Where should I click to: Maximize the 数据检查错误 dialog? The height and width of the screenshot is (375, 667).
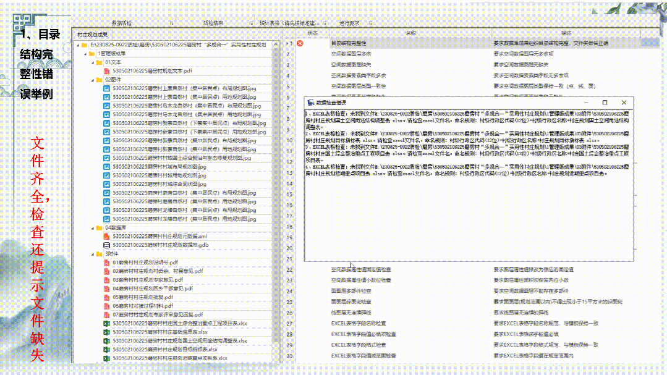click(605, 103)
